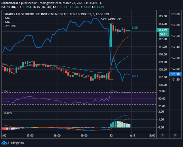Select the RSI pane label
Viewport: 183px width, 147px height.
[x=6, y=91]
